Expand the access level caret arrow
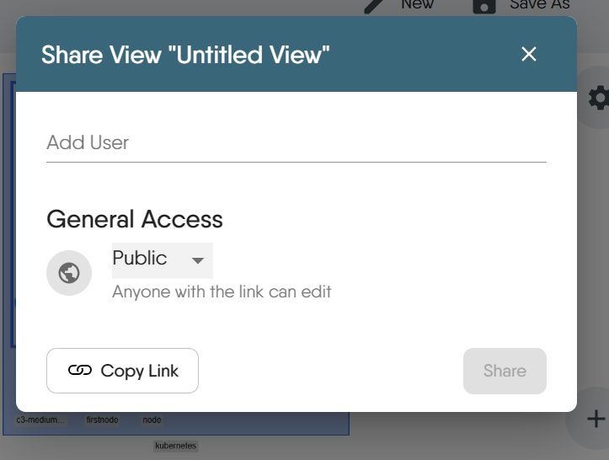This screenshot has width=609, height=460. click(198, 260)
